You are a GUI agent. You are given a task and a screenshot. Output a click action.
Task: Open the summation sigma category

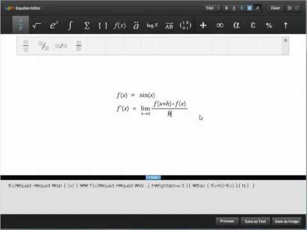pyautogui.click(x=86, y=26)
